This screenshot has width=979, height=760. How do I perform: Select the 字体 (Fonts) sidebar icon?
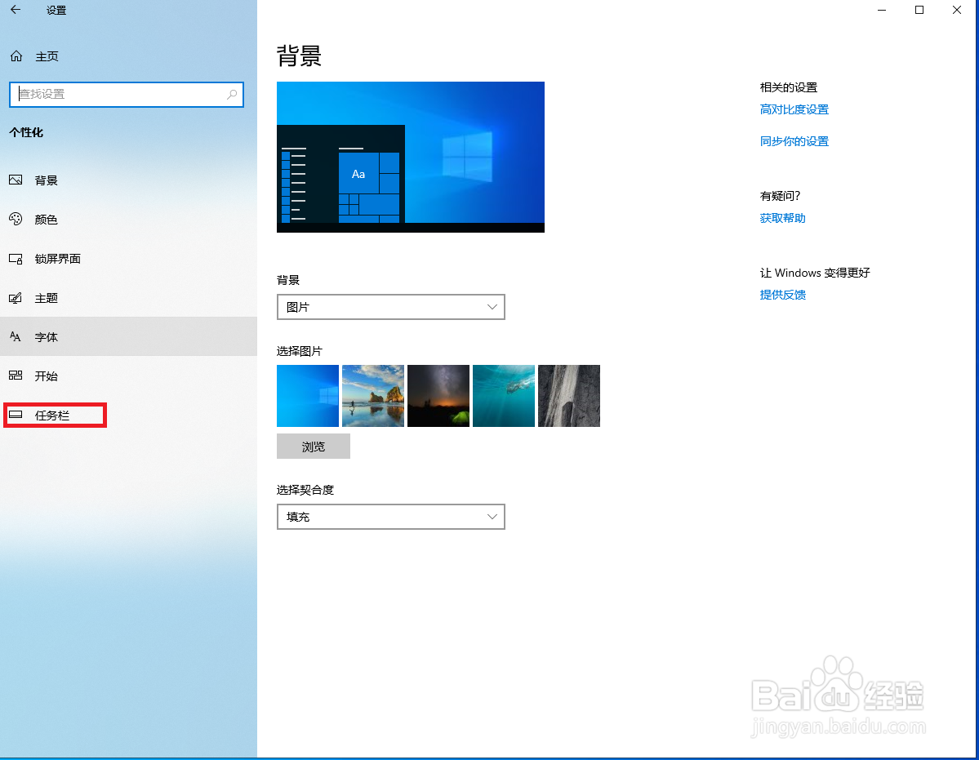[x=16, y=336]
